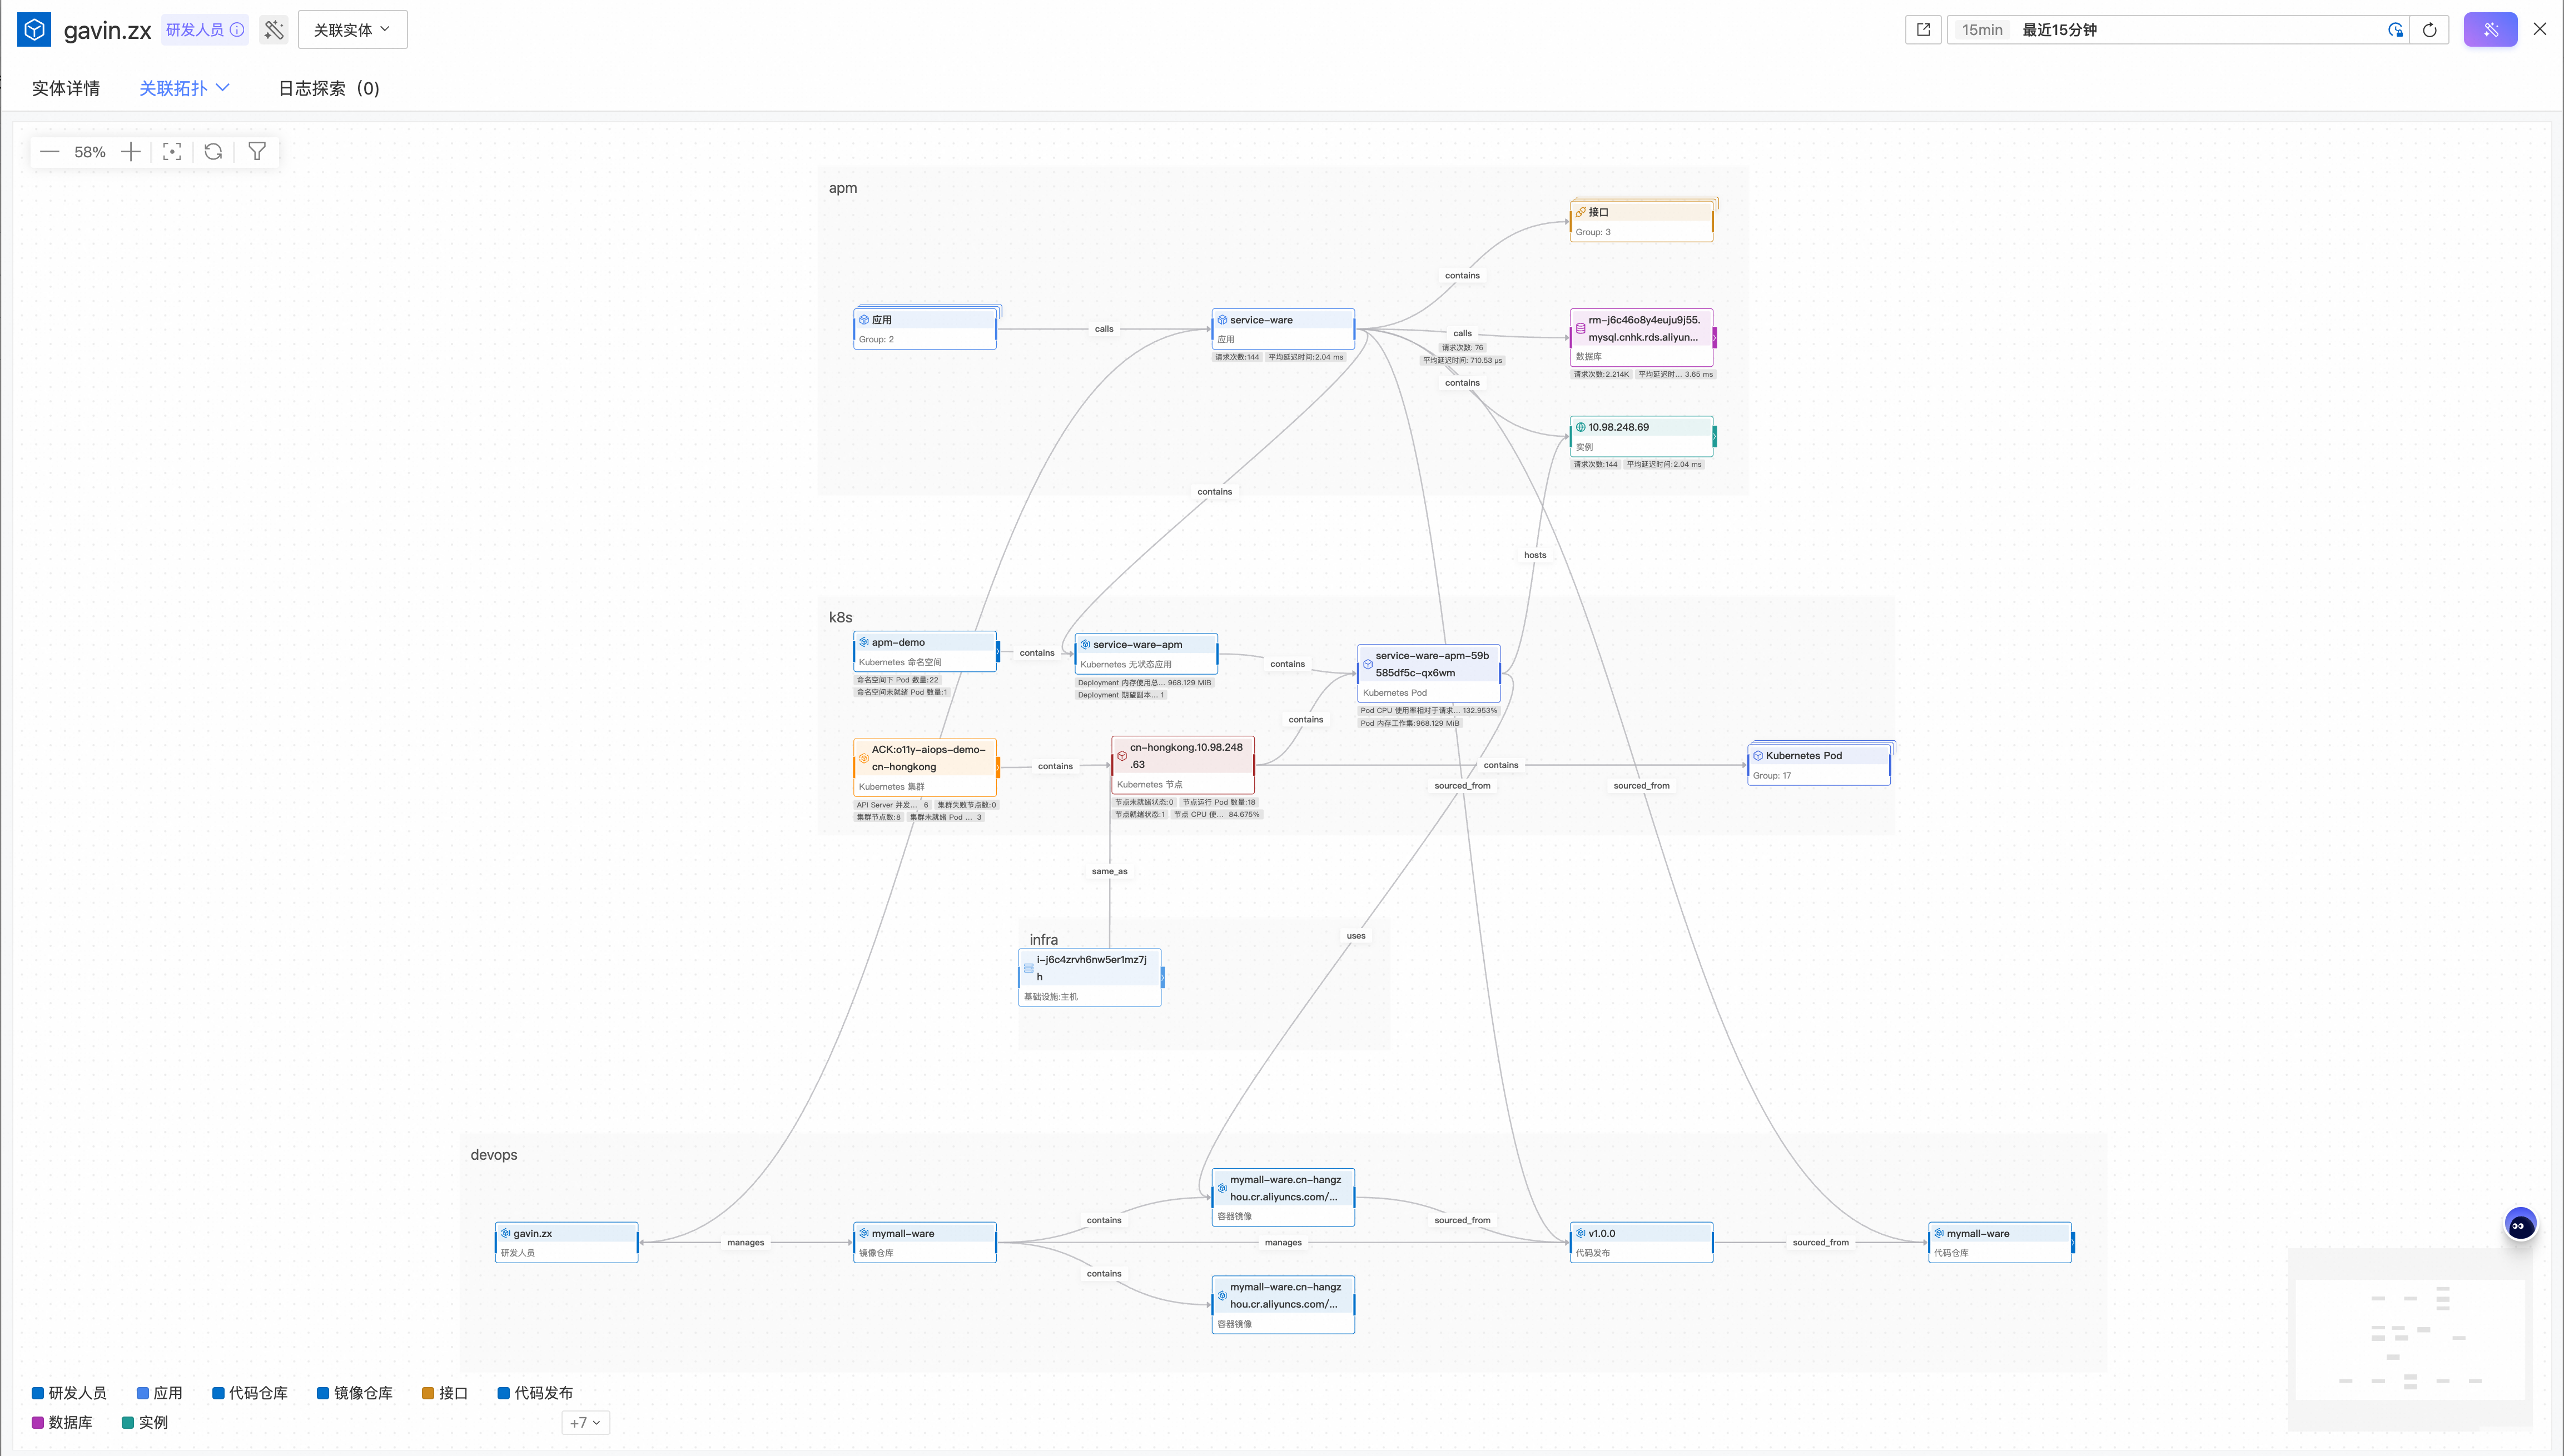
Task: Select the service-ware application node
Action: (x=1281, y=328)
